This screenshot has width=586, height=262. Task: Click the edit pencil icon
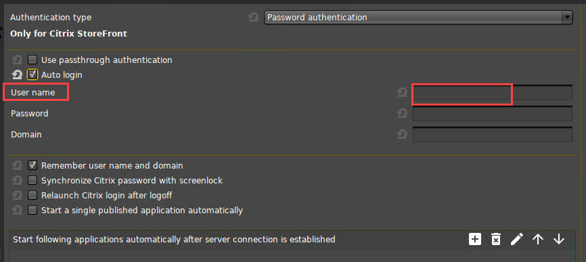(516, 239)
